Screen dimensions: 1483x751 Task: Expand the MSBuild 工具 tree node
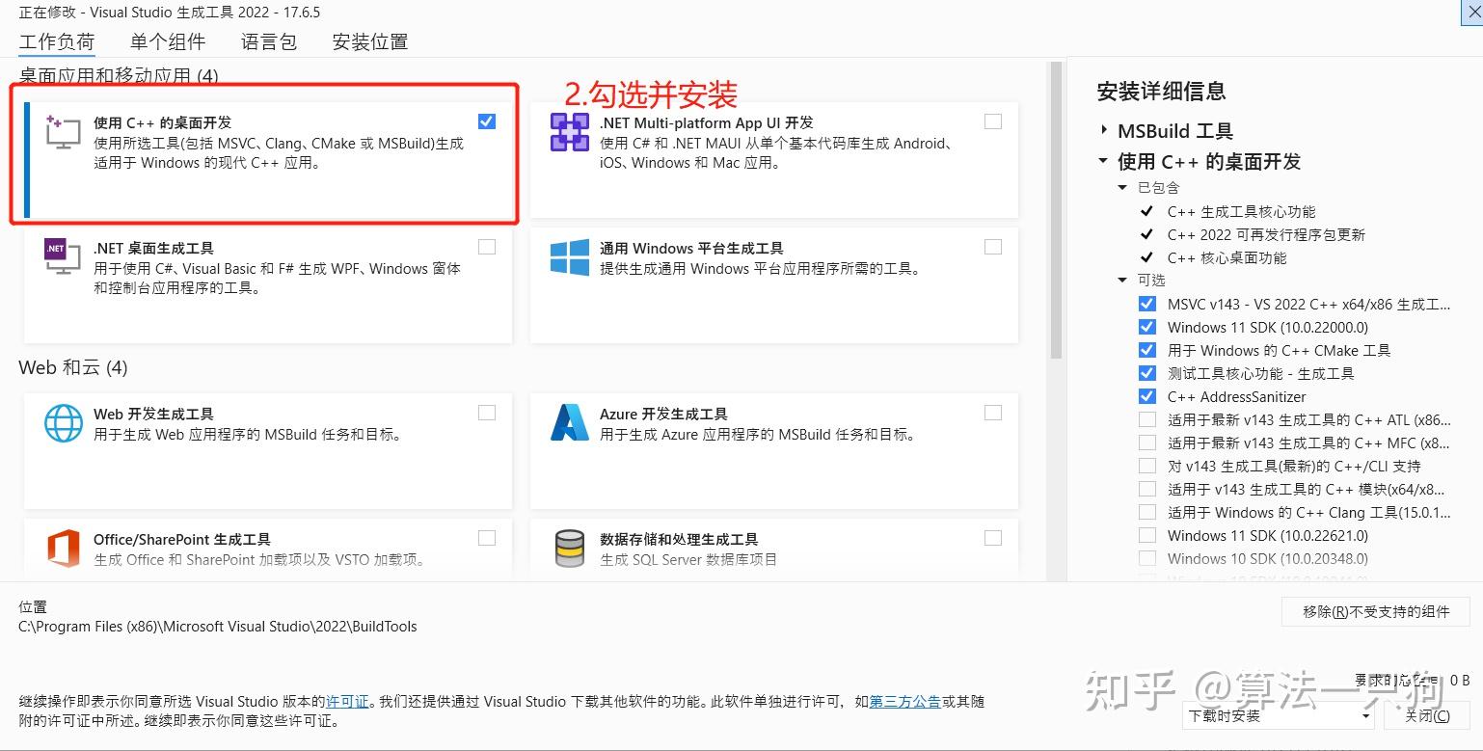coord(1104,130)
